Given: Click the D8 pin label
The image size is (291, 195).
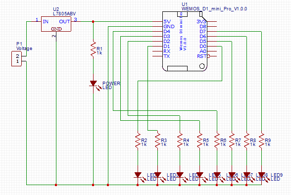Looking at the screenshot, I should pyautogui.click(x=203, y=27).
